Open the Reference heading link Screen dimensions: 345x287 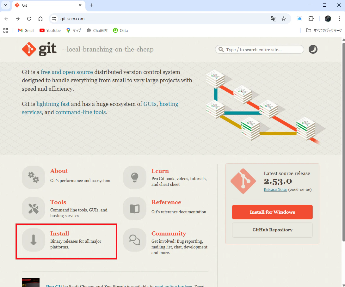point(166,202)
